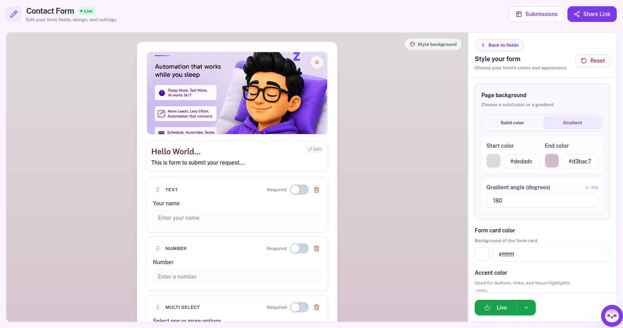The width and height of the screenshot is (623, 328).
Task: Click the Gradient angle input showing 180
Action: point(542,201)
